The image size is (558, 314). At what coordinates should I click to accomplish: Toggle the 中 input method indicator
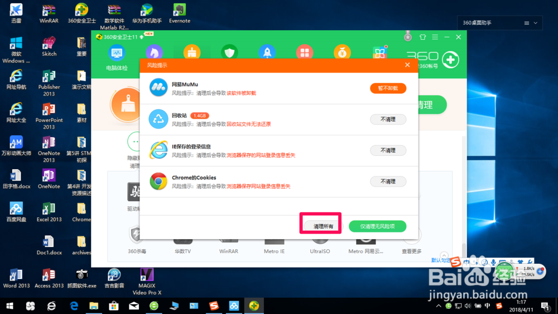tap(487, 306)
